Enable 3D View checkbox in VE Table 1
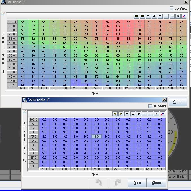Image resolution: width=191 pixels, height=191 pixels. click(172, 8)
